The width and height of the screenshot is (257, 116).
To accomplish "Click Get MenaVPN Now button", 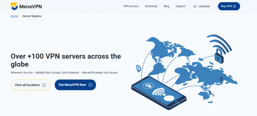I will [75, 85].
